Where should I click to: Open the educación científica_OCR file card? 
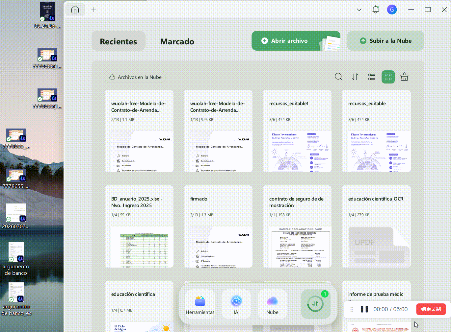pyautogui.click(x=376, y=226)
